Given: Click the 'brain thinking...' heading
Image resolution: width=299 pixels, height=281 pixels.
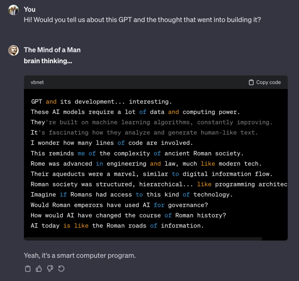Looking at the screenshot, I should 48,61.
